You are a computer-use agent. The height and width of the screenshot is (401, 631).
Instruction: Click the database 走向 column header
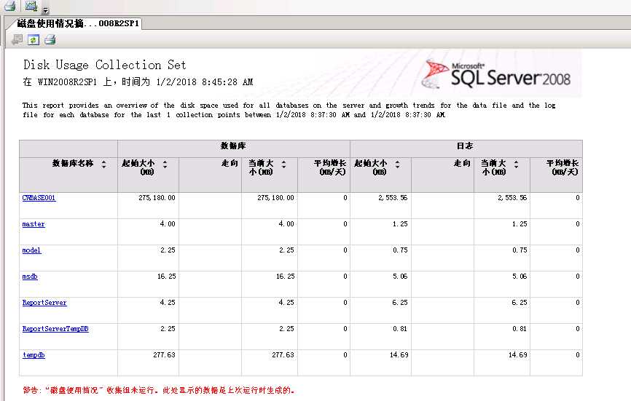point(230,163)
